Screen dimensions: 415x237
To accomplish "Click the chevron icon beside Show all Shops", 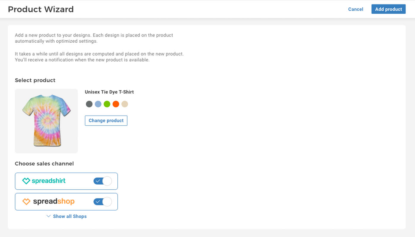I will coord(49,216).
